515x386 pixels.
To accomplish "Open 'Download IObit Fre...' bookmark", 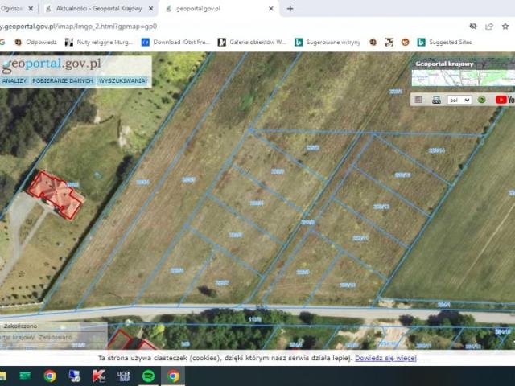I will click(175, 42).
